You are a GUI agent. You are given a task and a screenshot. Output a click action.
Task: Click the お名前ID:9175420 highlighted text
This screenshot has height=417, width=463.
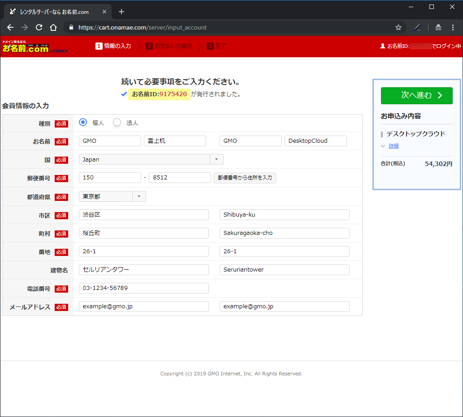pos(159,94)
